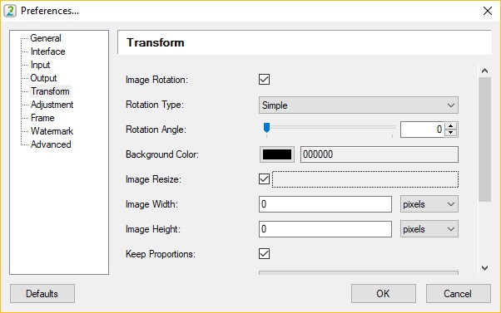Open the Interface preferences page
Screen dimensions: 501x313
(47, 51)
